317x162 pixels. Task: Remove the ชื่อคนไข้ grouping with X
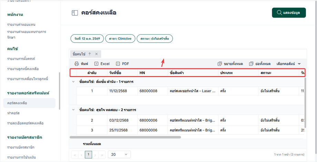96,54
